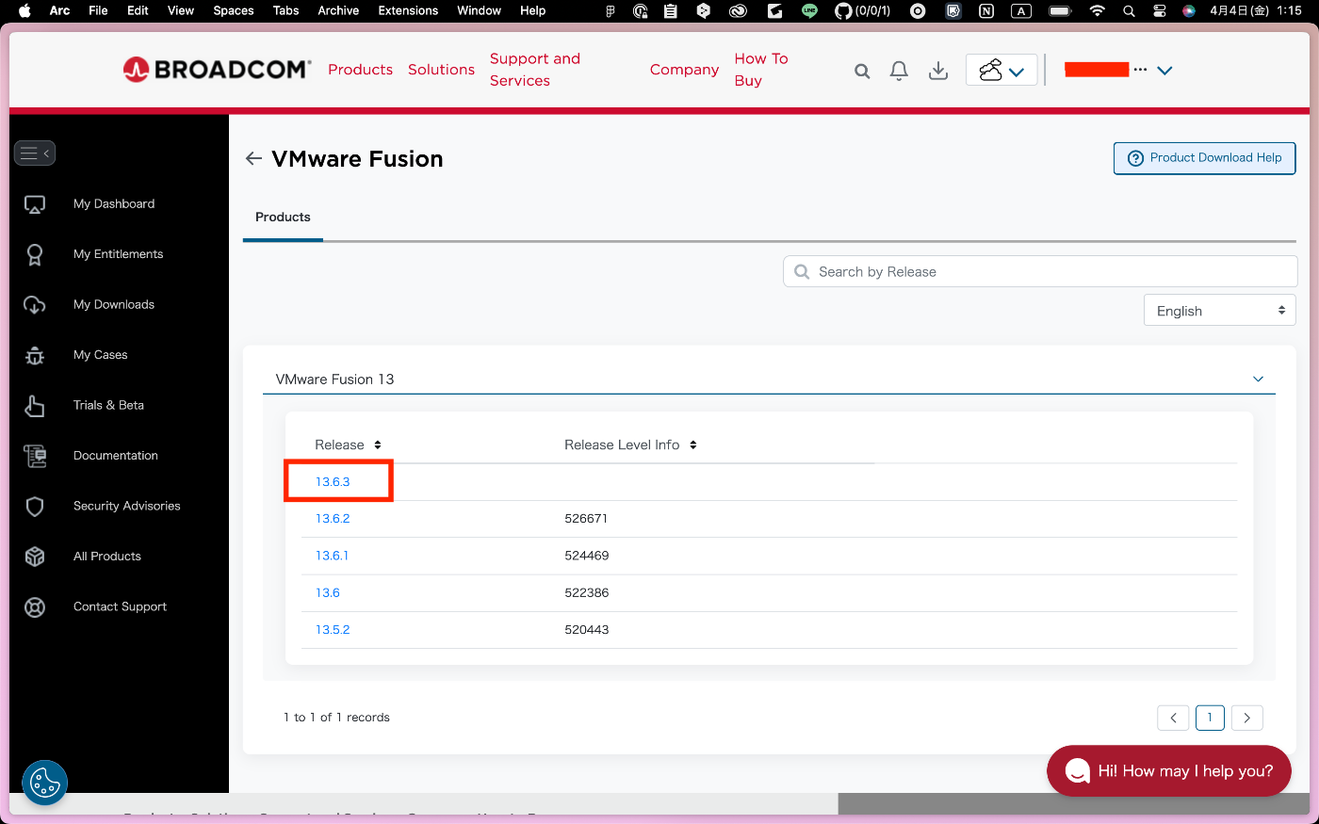
Task: Click the Spotlight search icon in menu bar
Action: (x=1129, y=11)
